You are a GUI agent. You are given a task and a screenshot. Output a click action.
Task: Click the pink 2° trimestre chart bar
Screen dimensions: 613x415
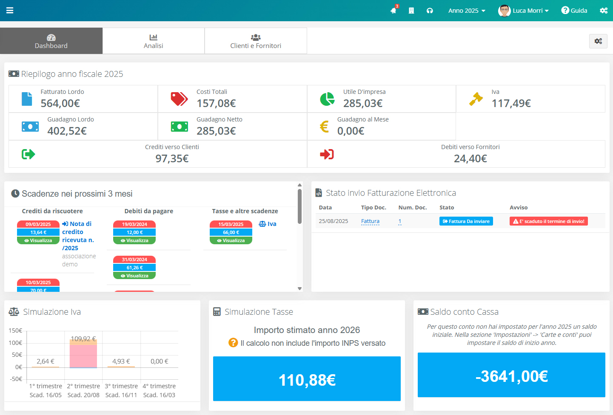click(83, 356)
